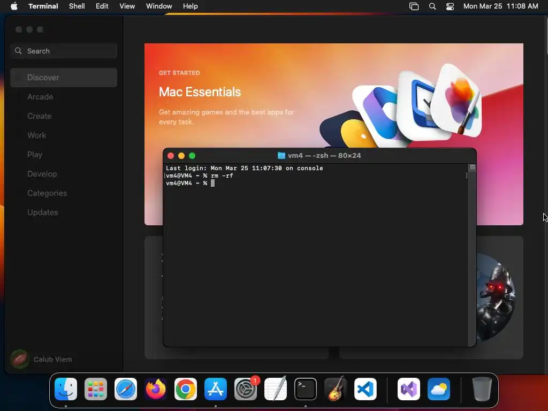Open Control Center in menu bar
The width and height of the screenshot is (548, 411).
[450, 6]
